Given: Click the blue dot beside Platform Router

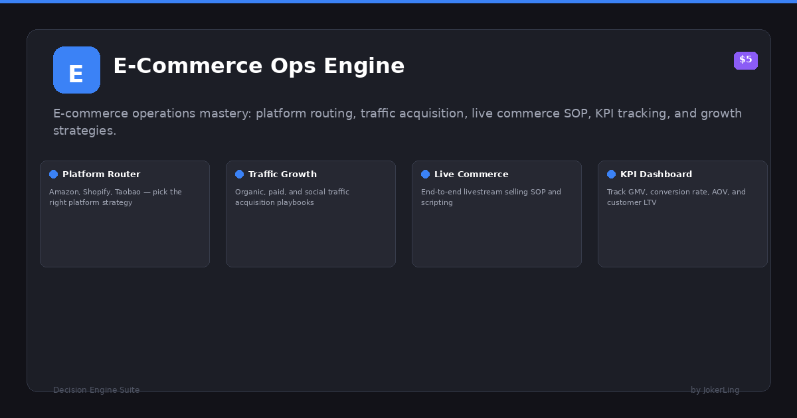Looking at the screenshot, I should tap(53, 174).
